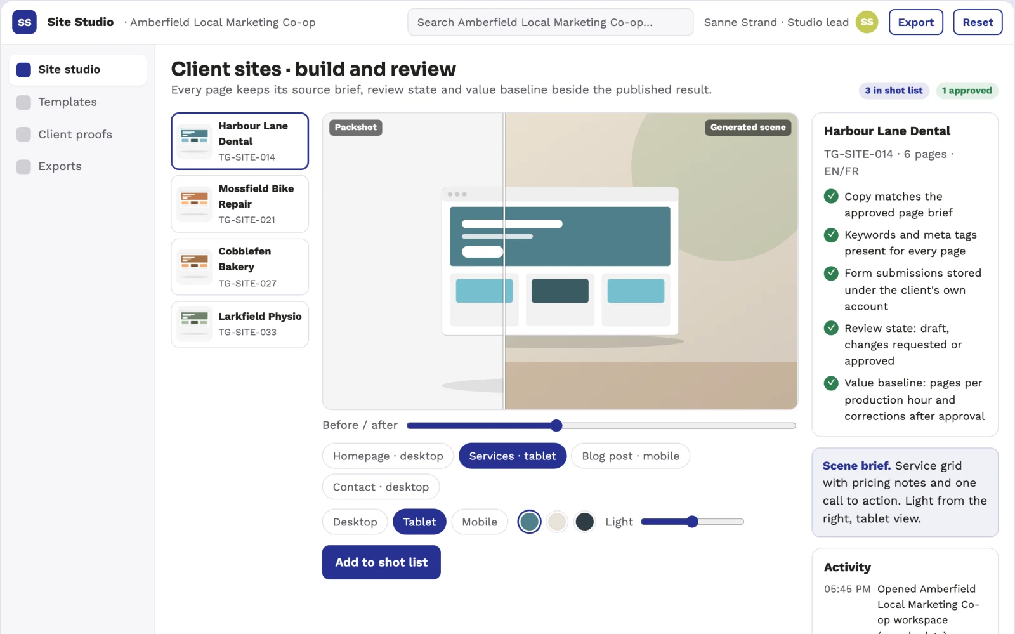Select the Desktop device option
This screenshot has width=1015, height=634.
(355, 522)
